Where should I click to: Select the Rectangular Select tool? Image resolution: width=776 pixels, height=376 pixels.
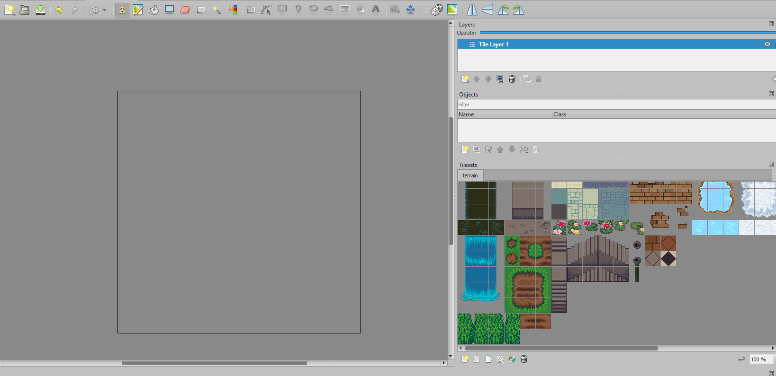click(x=201, y=9)
